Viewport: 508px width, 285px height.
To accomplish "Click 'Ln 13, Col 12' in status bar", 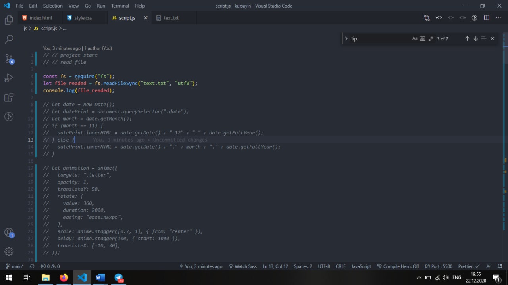I will pyautogui.click(x=275, y=266).
